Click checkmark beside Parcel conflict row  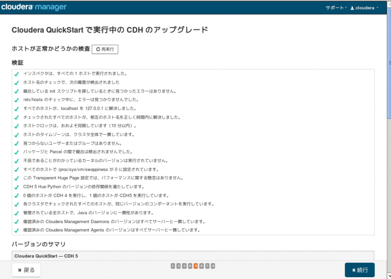[16, 152]
